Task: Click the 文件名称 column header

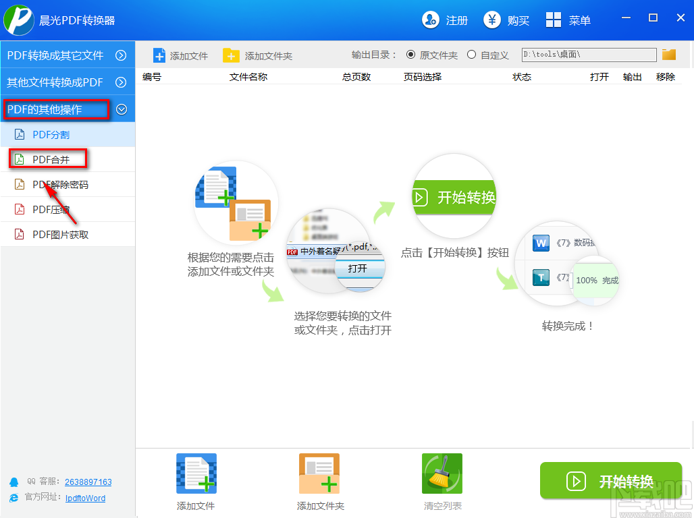Action: [248, 77]
